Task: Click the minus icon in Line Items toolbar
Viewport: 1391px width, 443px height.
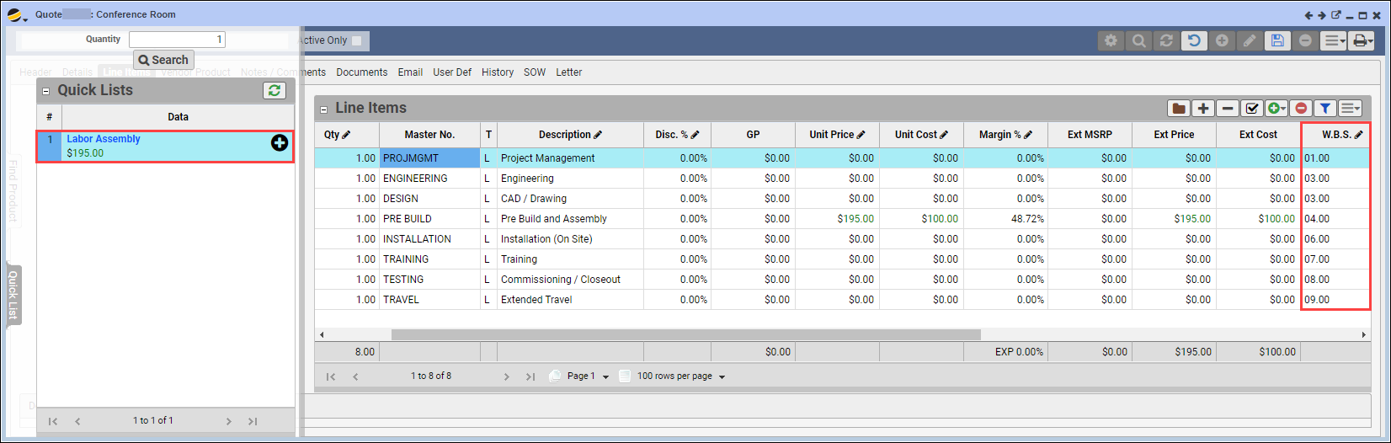Action: [1228, 108]
